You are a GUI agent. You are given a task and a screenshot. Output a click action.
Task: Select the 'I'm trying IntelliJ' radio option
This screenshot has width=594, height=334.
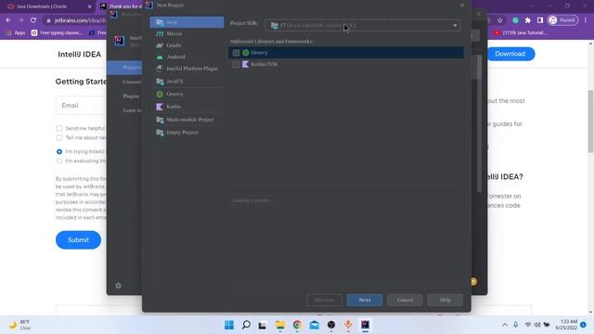[59, 151]
